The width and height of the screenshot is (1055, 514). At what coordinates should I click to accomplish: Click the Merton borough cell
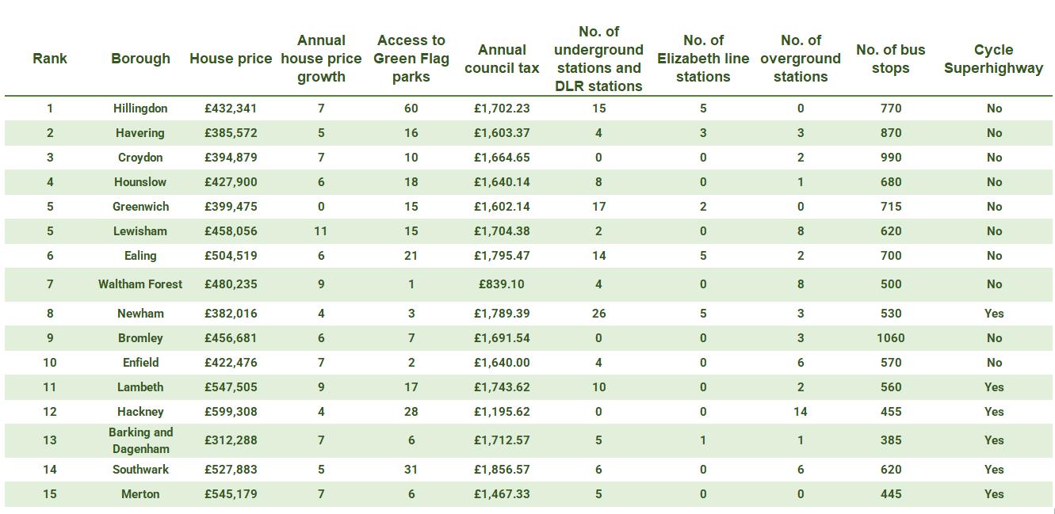(x=140, y=494)
